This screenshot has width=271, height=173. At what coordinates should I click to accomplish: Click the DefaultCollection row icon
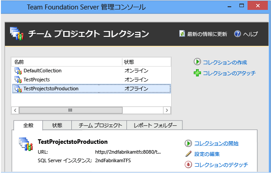point(18,71)
